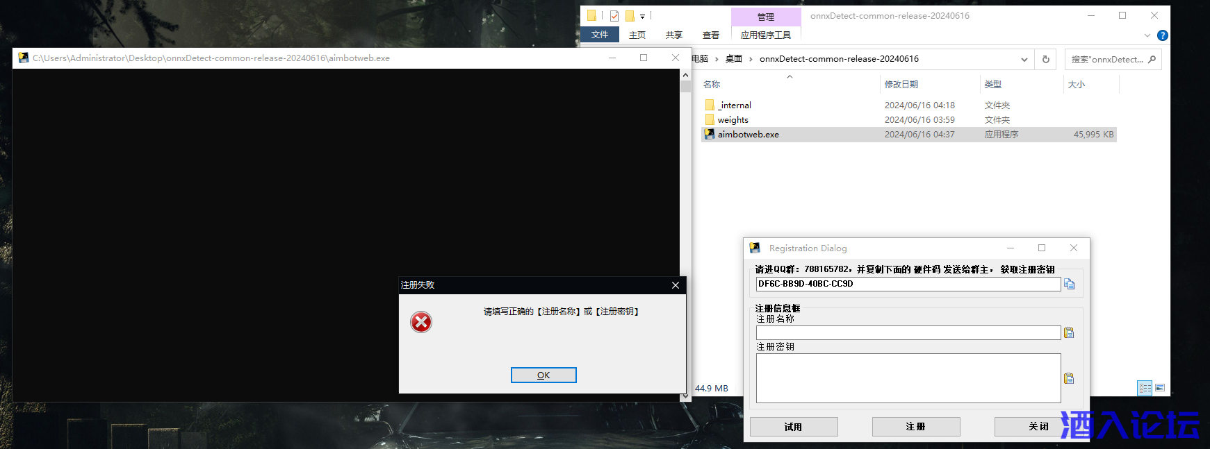Click the 试用 trial button

click(x=793, y=427)
